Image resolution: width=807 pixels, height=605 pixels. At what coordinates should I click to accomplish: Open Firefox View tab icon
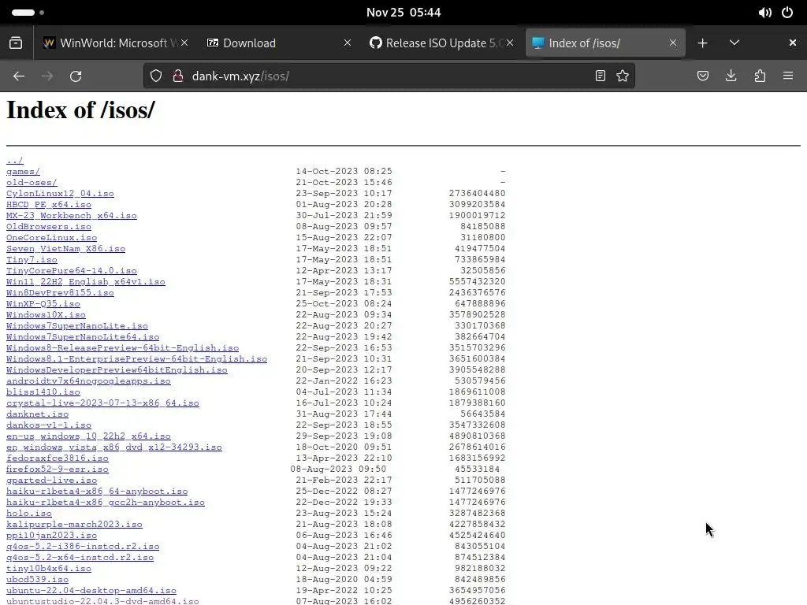pos(16,43)
